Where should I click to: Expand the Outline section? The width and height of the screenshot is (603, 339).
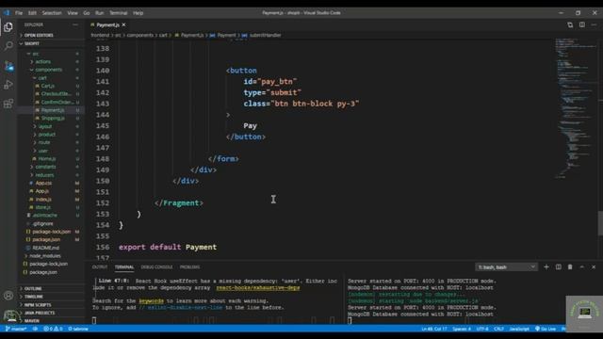pos(33,288)
